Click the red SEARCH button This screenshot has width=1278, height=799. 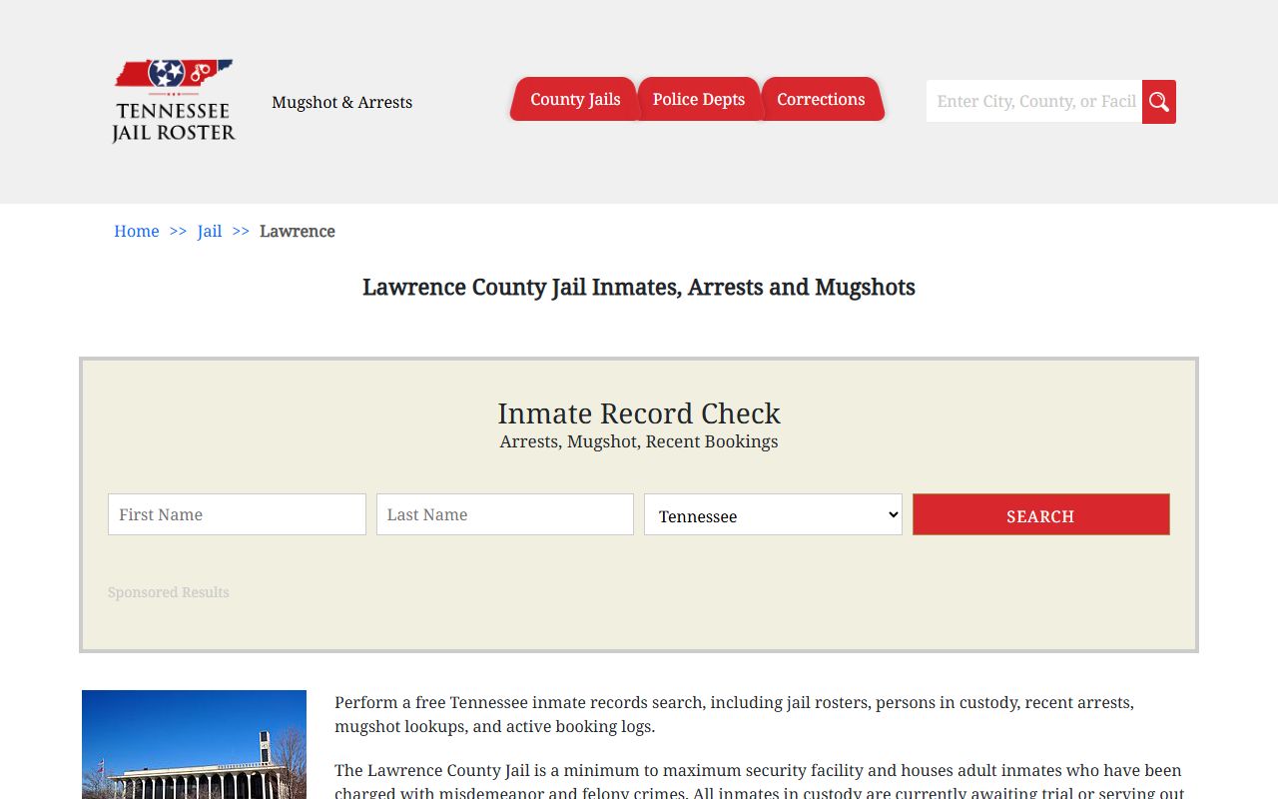pyautogui.click(x=1041, y=514)
